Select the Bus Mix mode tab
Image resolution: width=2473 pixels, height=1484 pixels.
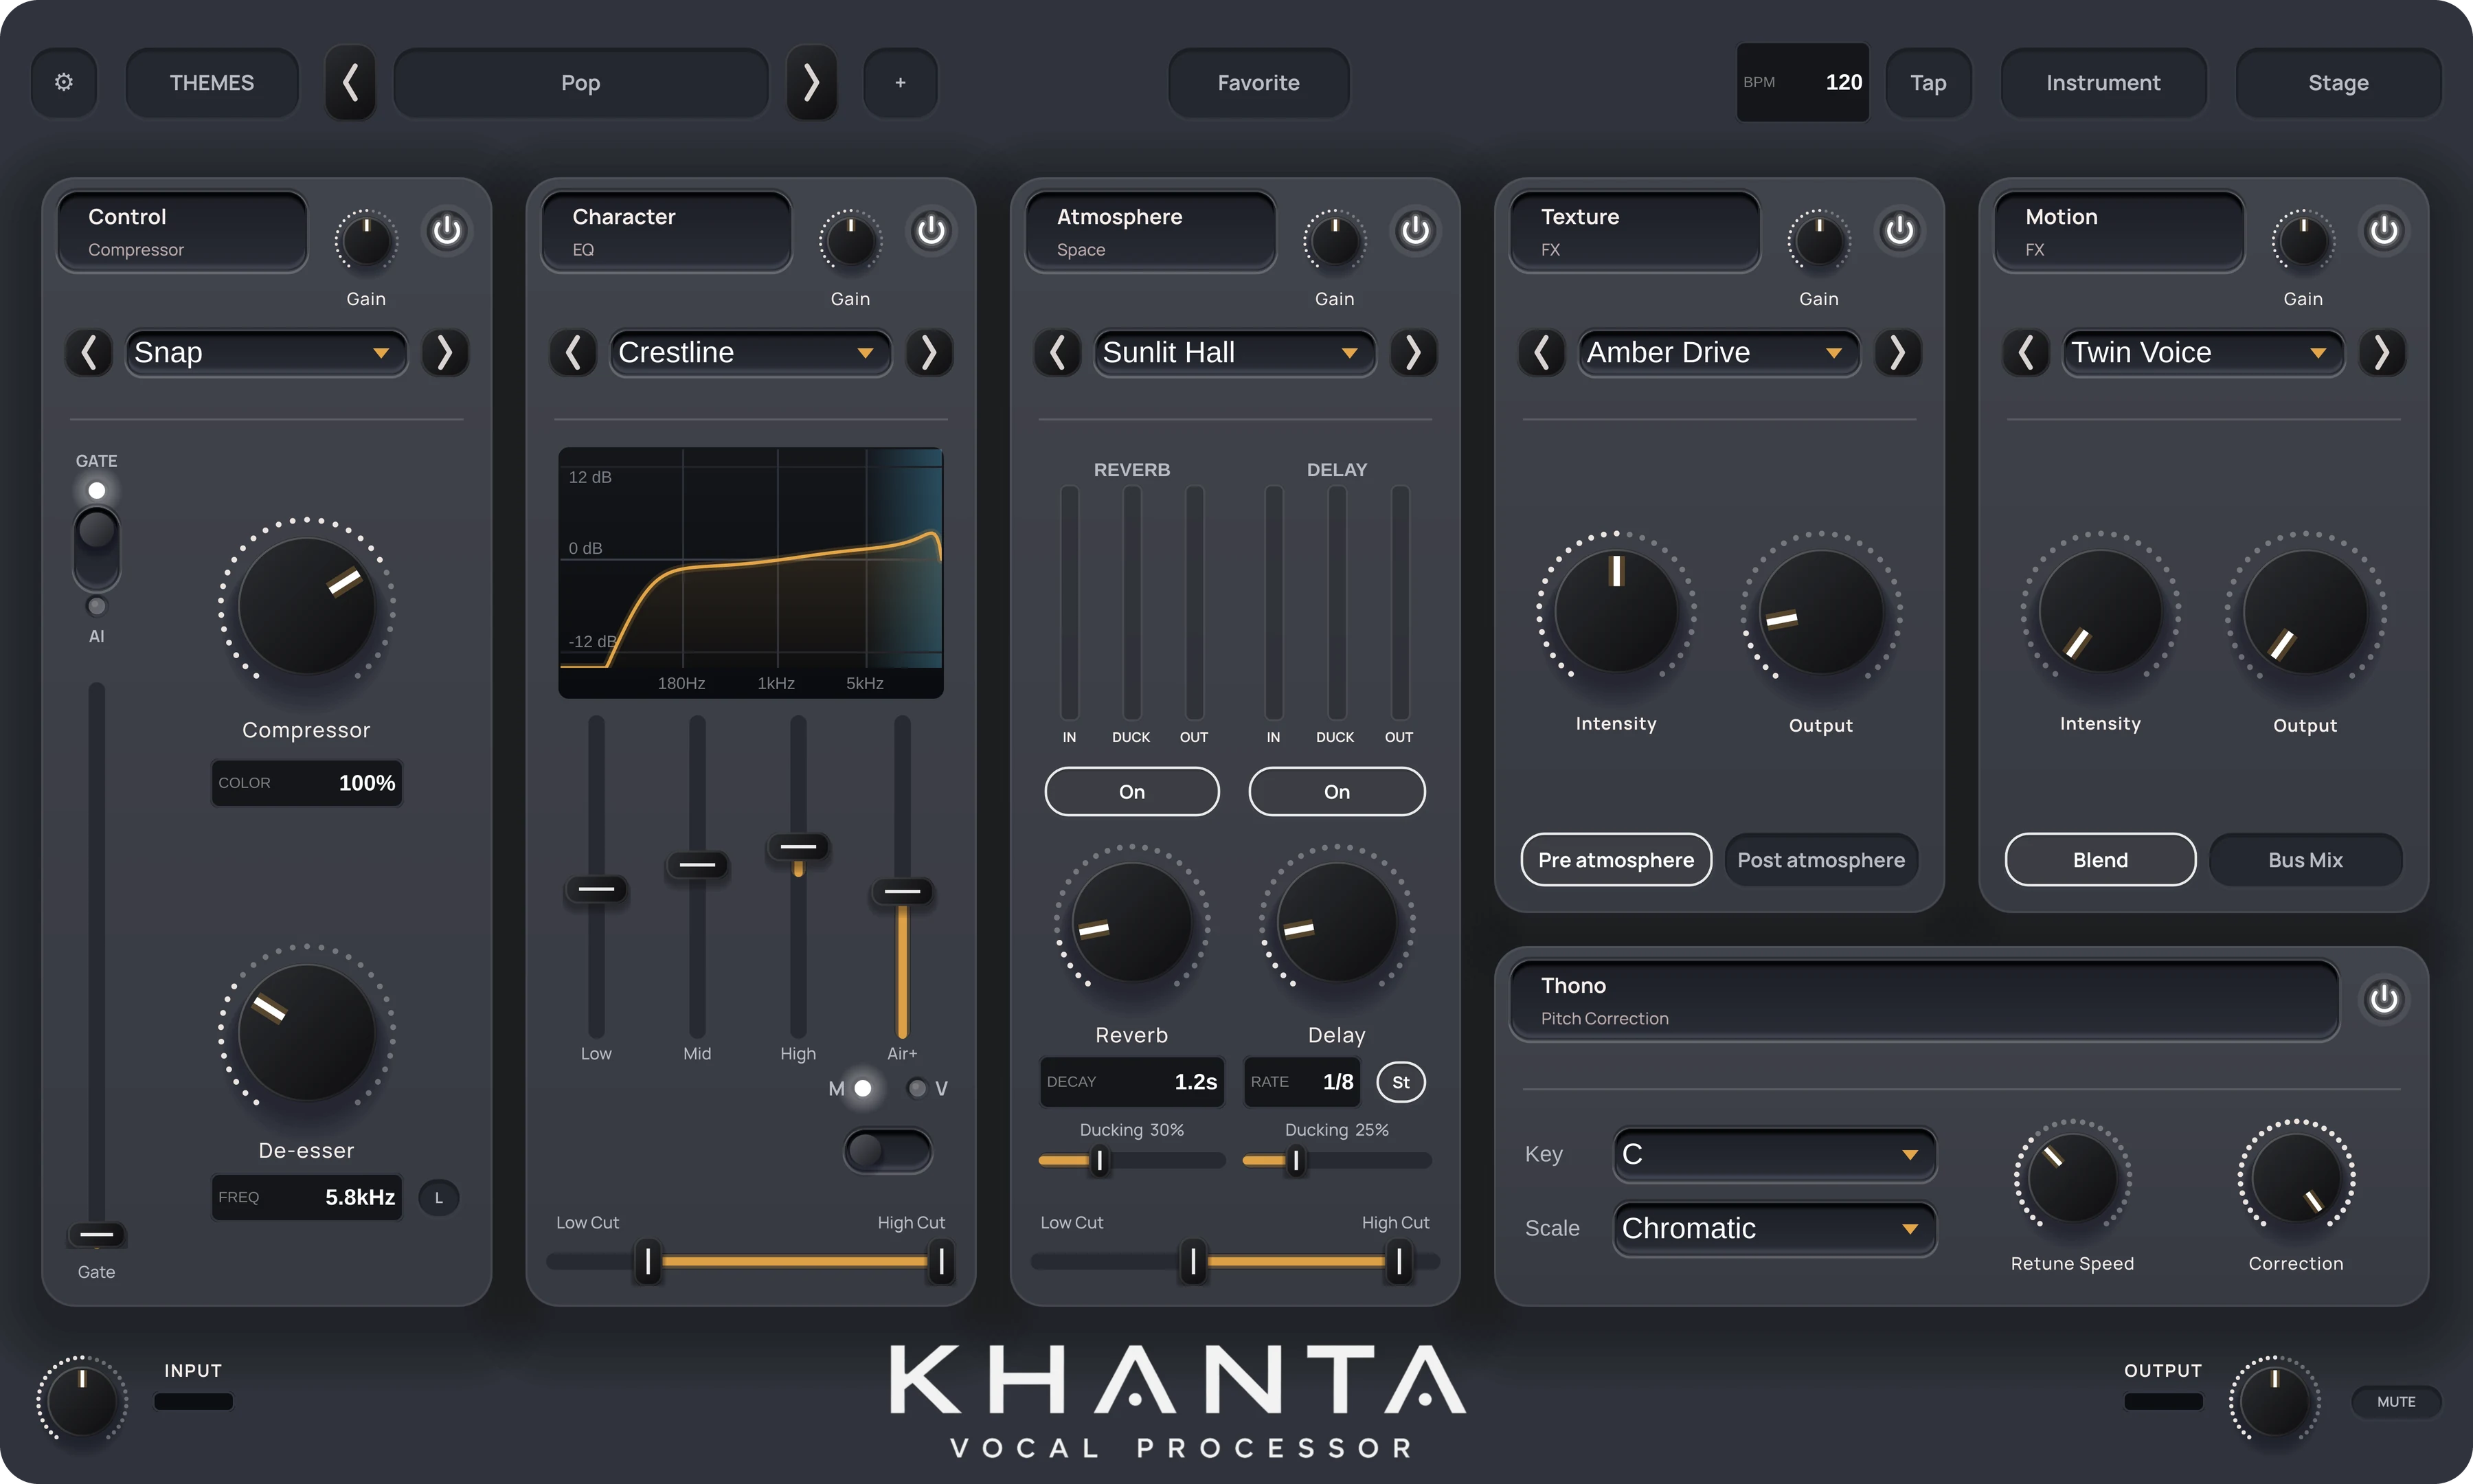point(2305,860)
